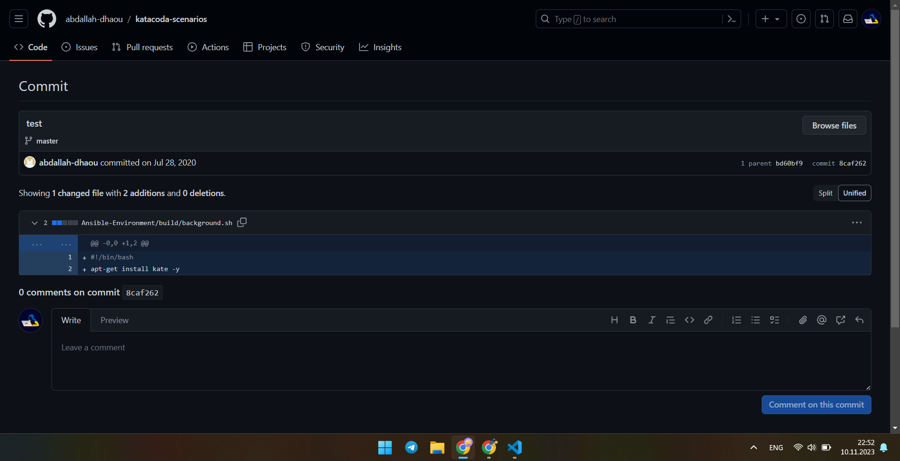The height and width of the screenshot is (461, 900).
Task: Click the Leave a comment text area
Action: click(461, 361)
